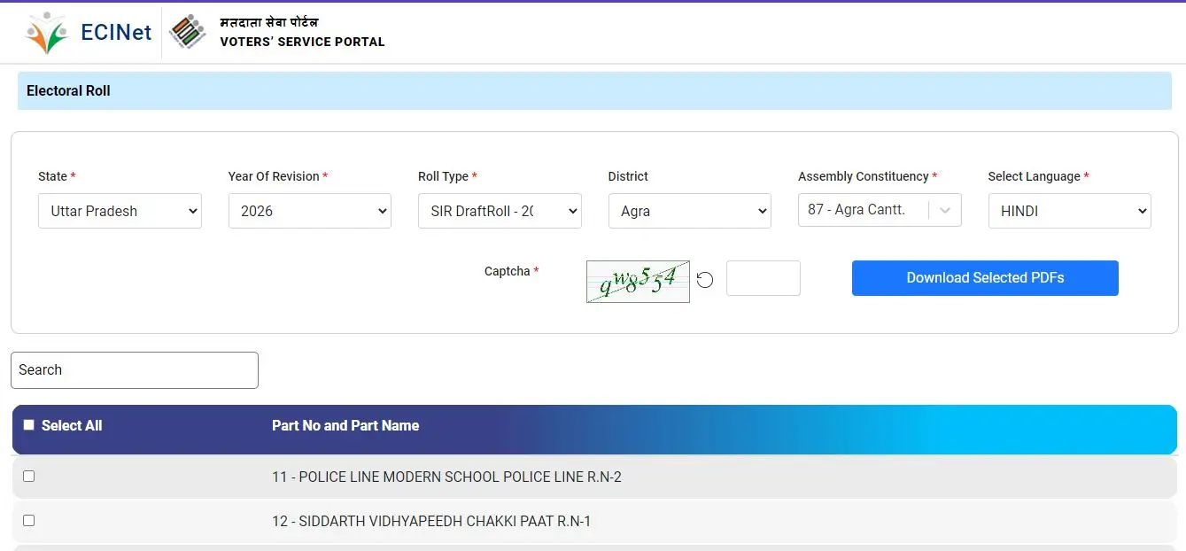Open the State dropdown
This screenshot has width=1186, height=551.
point(120,211)
